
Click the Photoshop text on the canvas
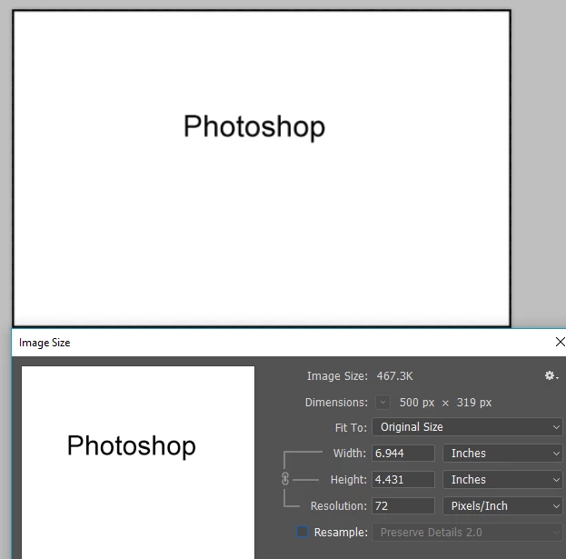(254, 127)
